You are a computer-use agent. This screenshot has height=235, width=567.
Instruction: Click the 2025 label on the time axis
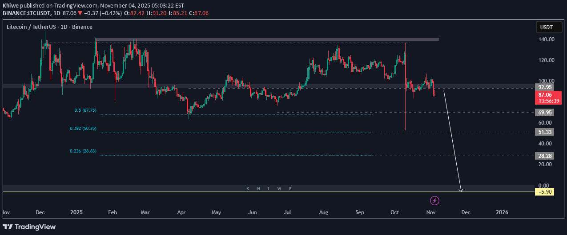tap(76, 212)
